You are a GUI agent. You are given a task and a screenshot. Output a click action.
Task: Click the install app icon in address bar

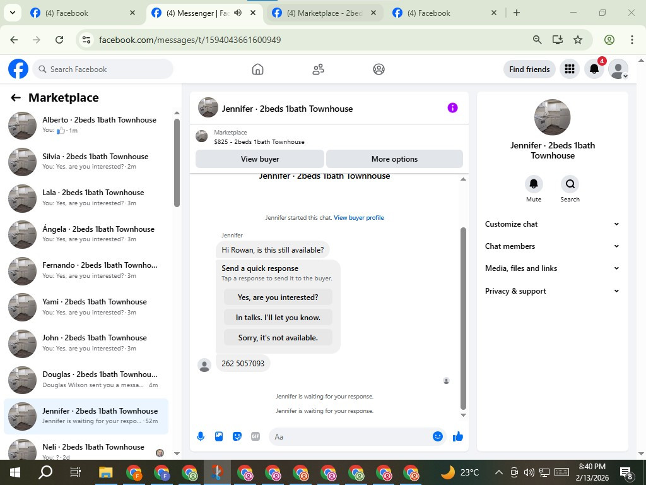558,40
